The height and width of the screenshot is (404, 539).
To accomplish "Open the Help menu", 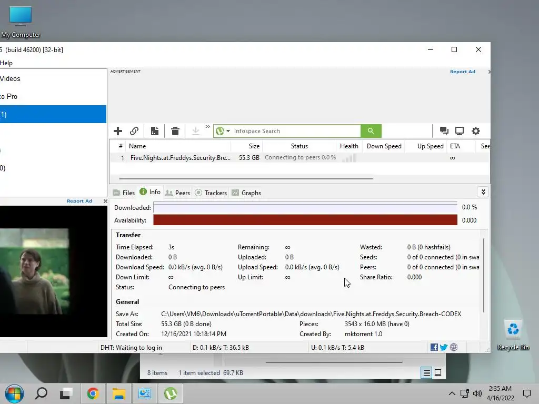I will coord(6,63).
